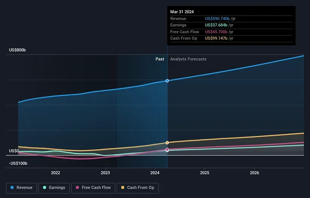Click the US$0 y-axis label

[x=14, y=151]
